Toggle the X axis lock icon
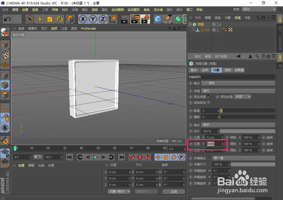Viewport: 283px width, 200px height. pyautogui.click(x=83, y=19)
